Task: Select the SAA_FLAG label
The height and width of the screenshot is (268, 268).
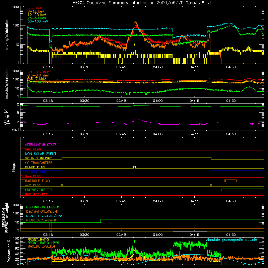Action: 33,176
